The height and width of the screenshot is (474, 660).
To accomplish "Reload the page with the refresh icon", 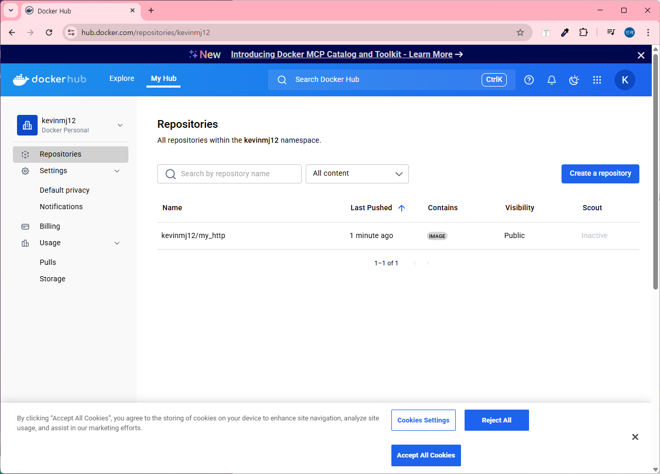I will (49, 32).
